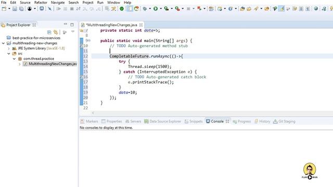Click the New Java Package icon

click(x=211, y=9)
